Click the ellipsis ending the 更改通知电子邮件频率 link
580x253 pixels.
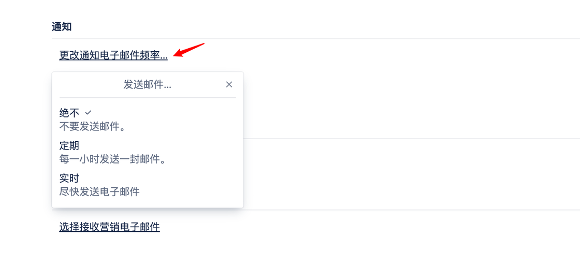(x=164, y=57)
